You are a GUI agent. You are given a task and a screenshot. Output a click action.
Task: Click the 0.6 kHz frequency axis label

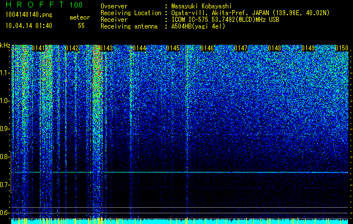pos(5,213)
